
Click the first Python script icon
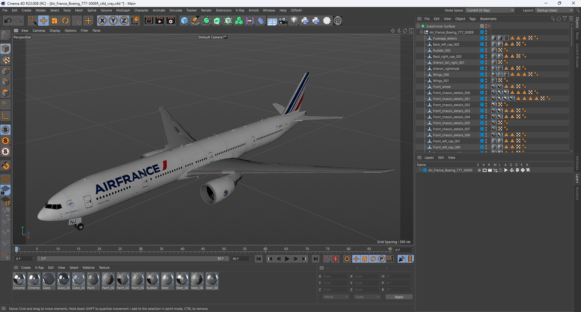point(305,21)
